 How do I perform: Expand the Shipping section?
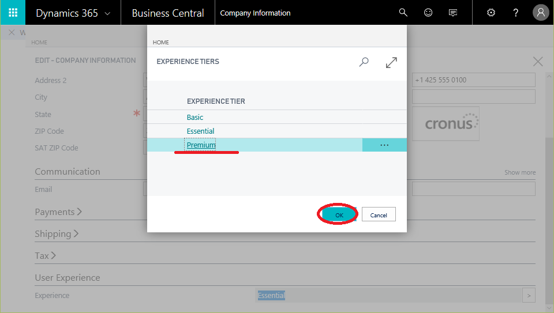point(57,233)
